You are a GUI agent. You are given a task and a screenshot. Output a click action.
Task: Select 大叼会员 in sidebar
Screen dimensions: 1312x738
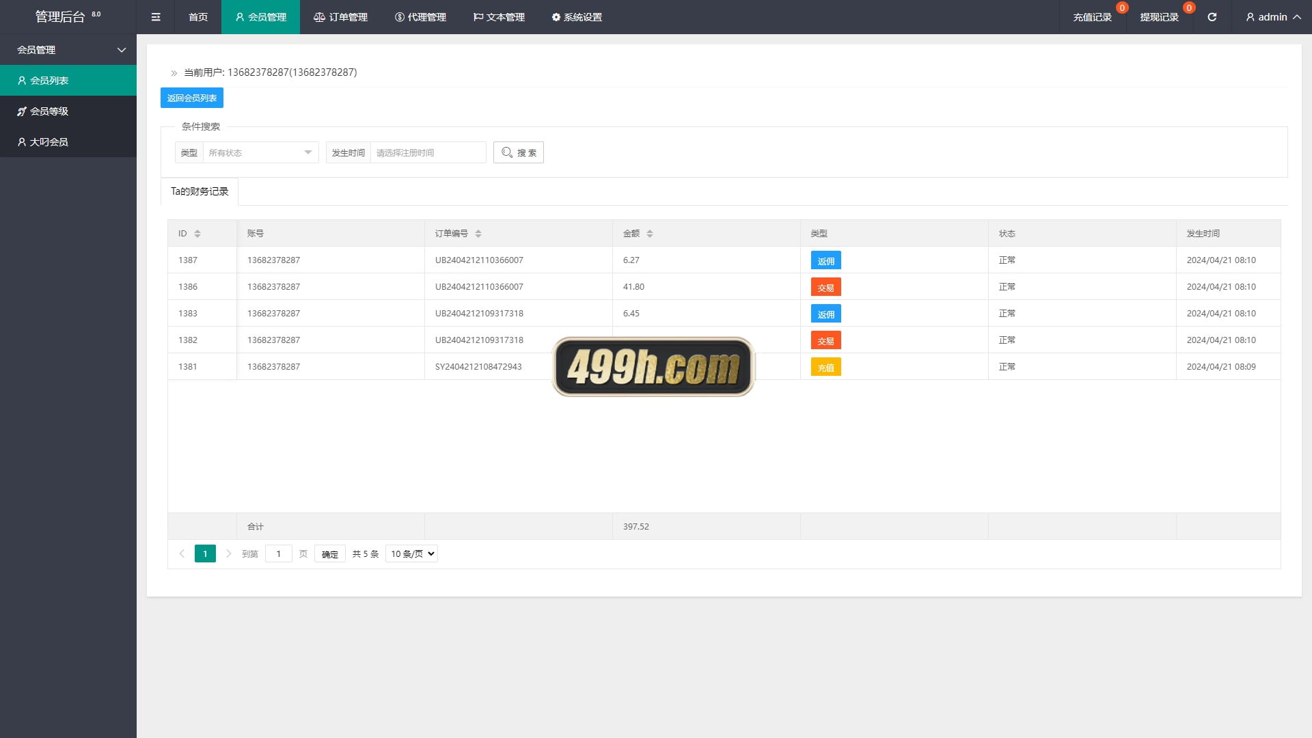pyautogui.click(x=68, y=142)
